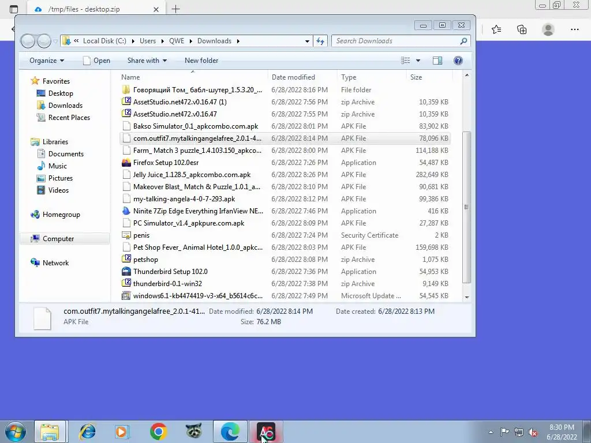591x443 pixels.
Task: Click the Search Downloads input field
Action: [396, 41]
